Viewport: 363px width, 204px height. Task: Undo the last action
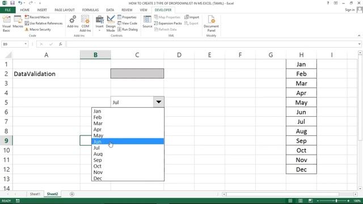click(x=20, y=3)
